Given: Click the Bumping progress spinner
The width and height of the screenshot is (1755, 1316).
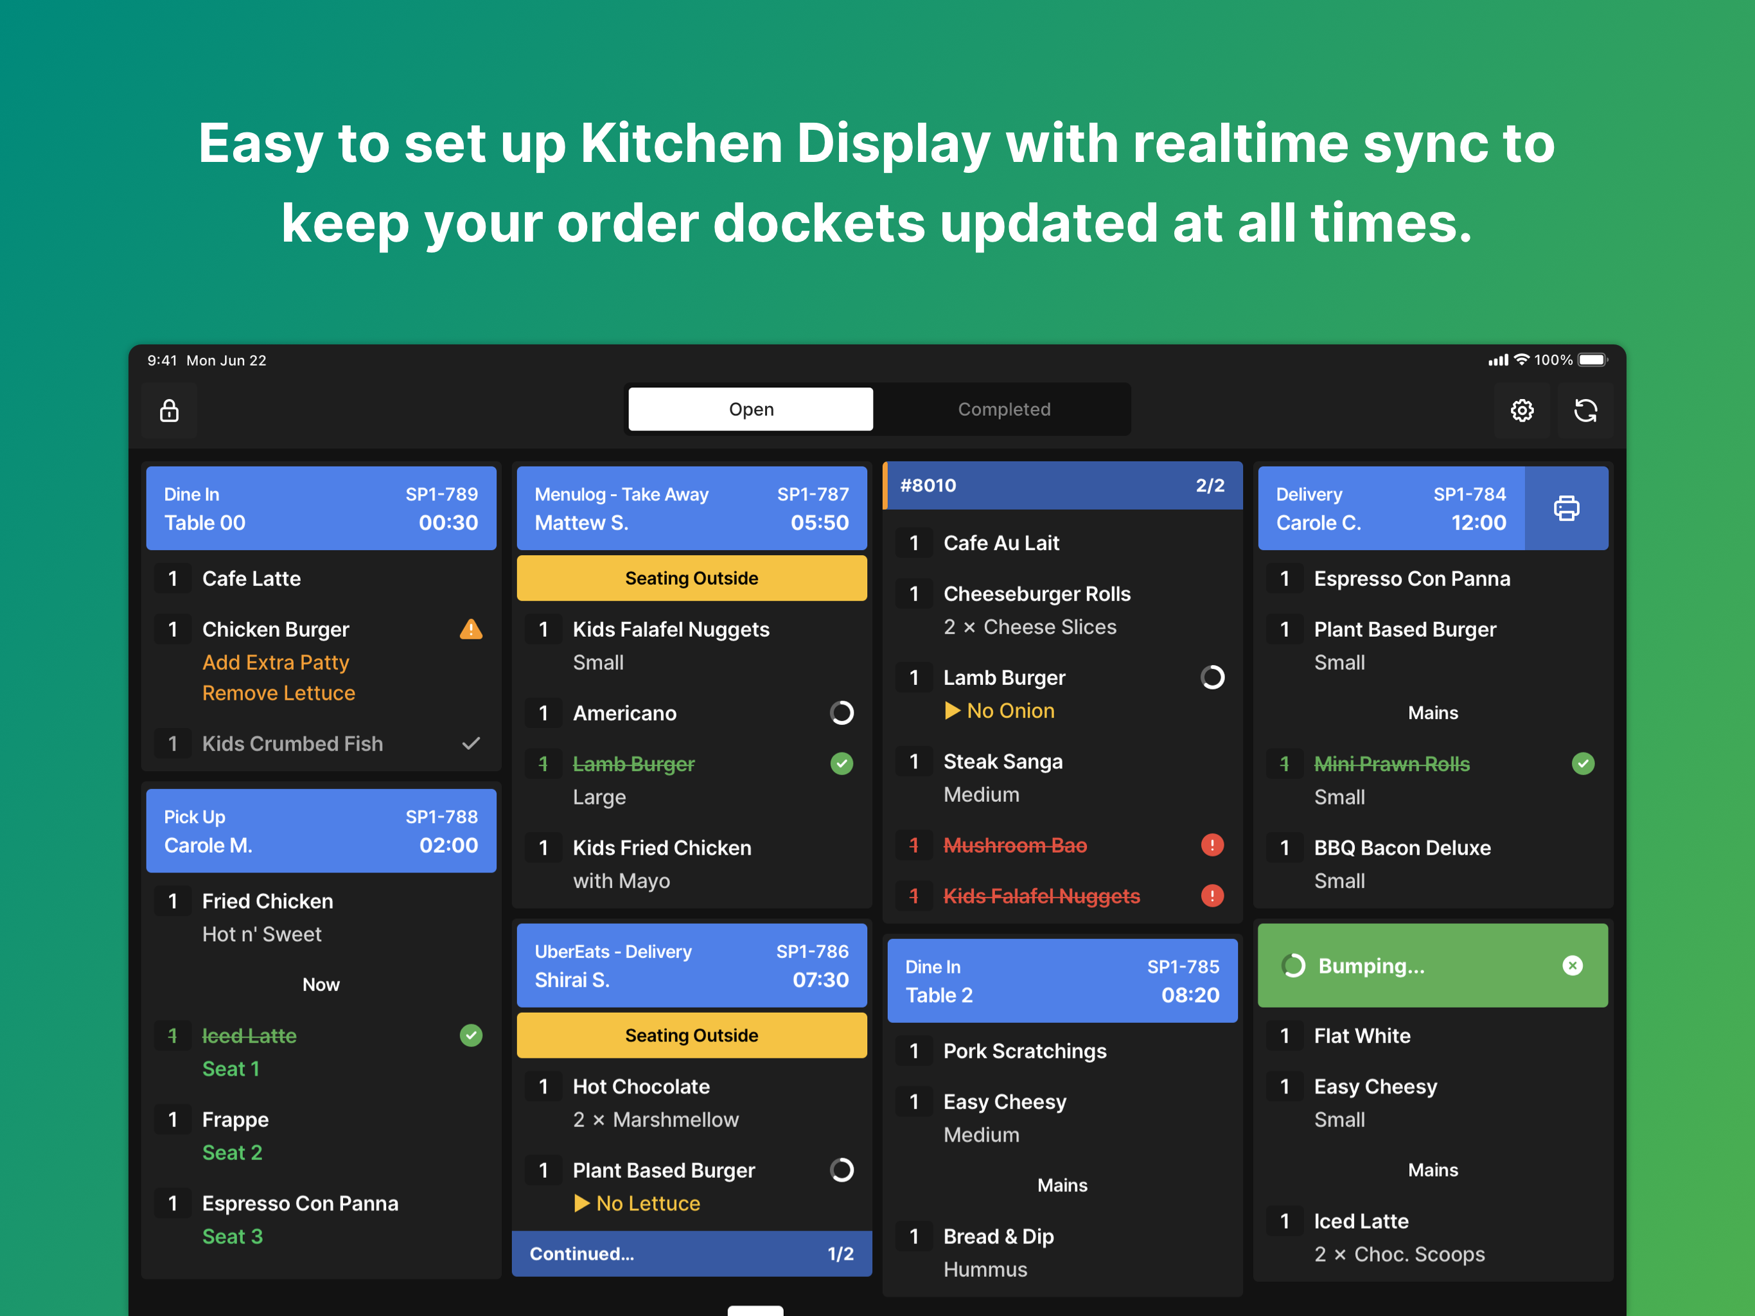Looking at the screenshot, I should tap(1293, 966).
